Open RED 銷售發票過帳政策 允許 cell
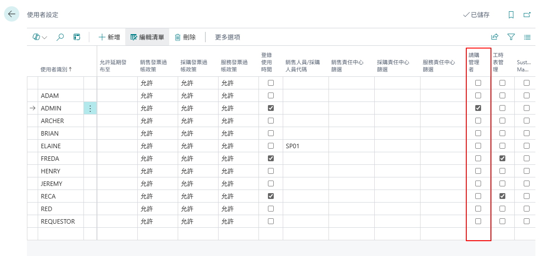Image resolution: width=552 pixels, height=256 pixels. [158, 209]
